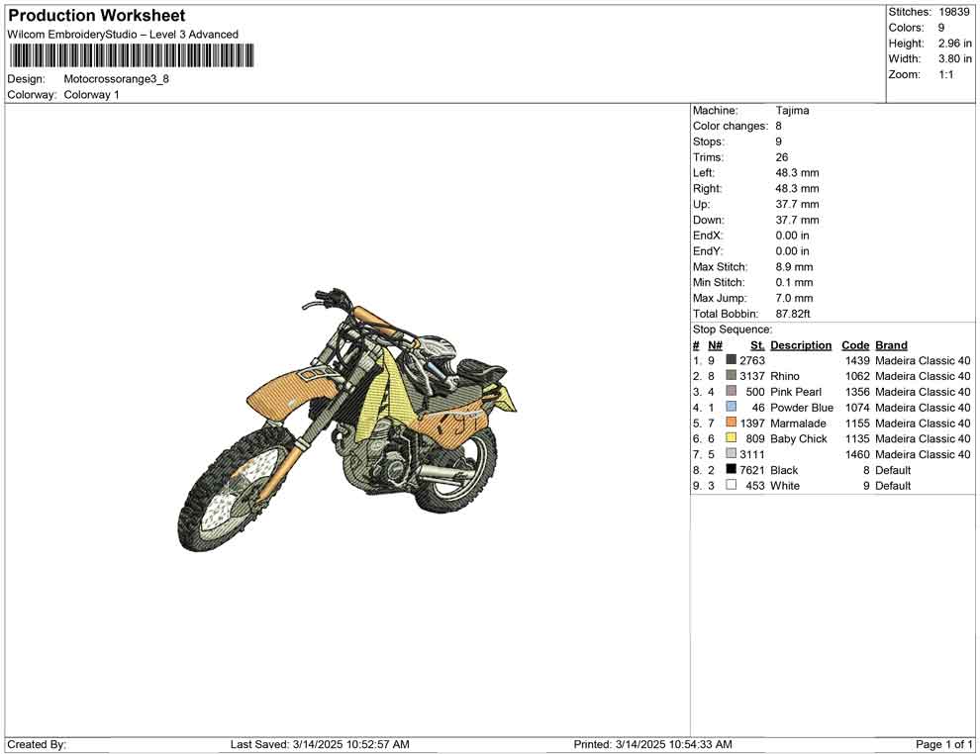
Task: Click the White thread color square
Action: 731,486
